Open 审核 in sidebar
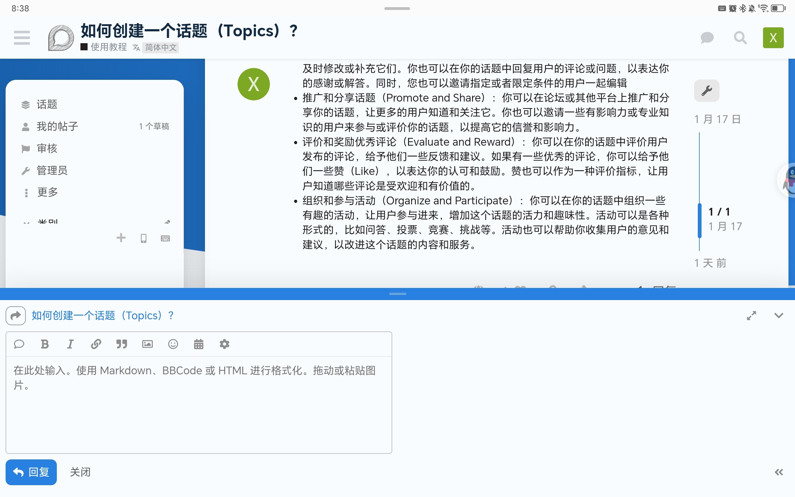 click(47, 148)
